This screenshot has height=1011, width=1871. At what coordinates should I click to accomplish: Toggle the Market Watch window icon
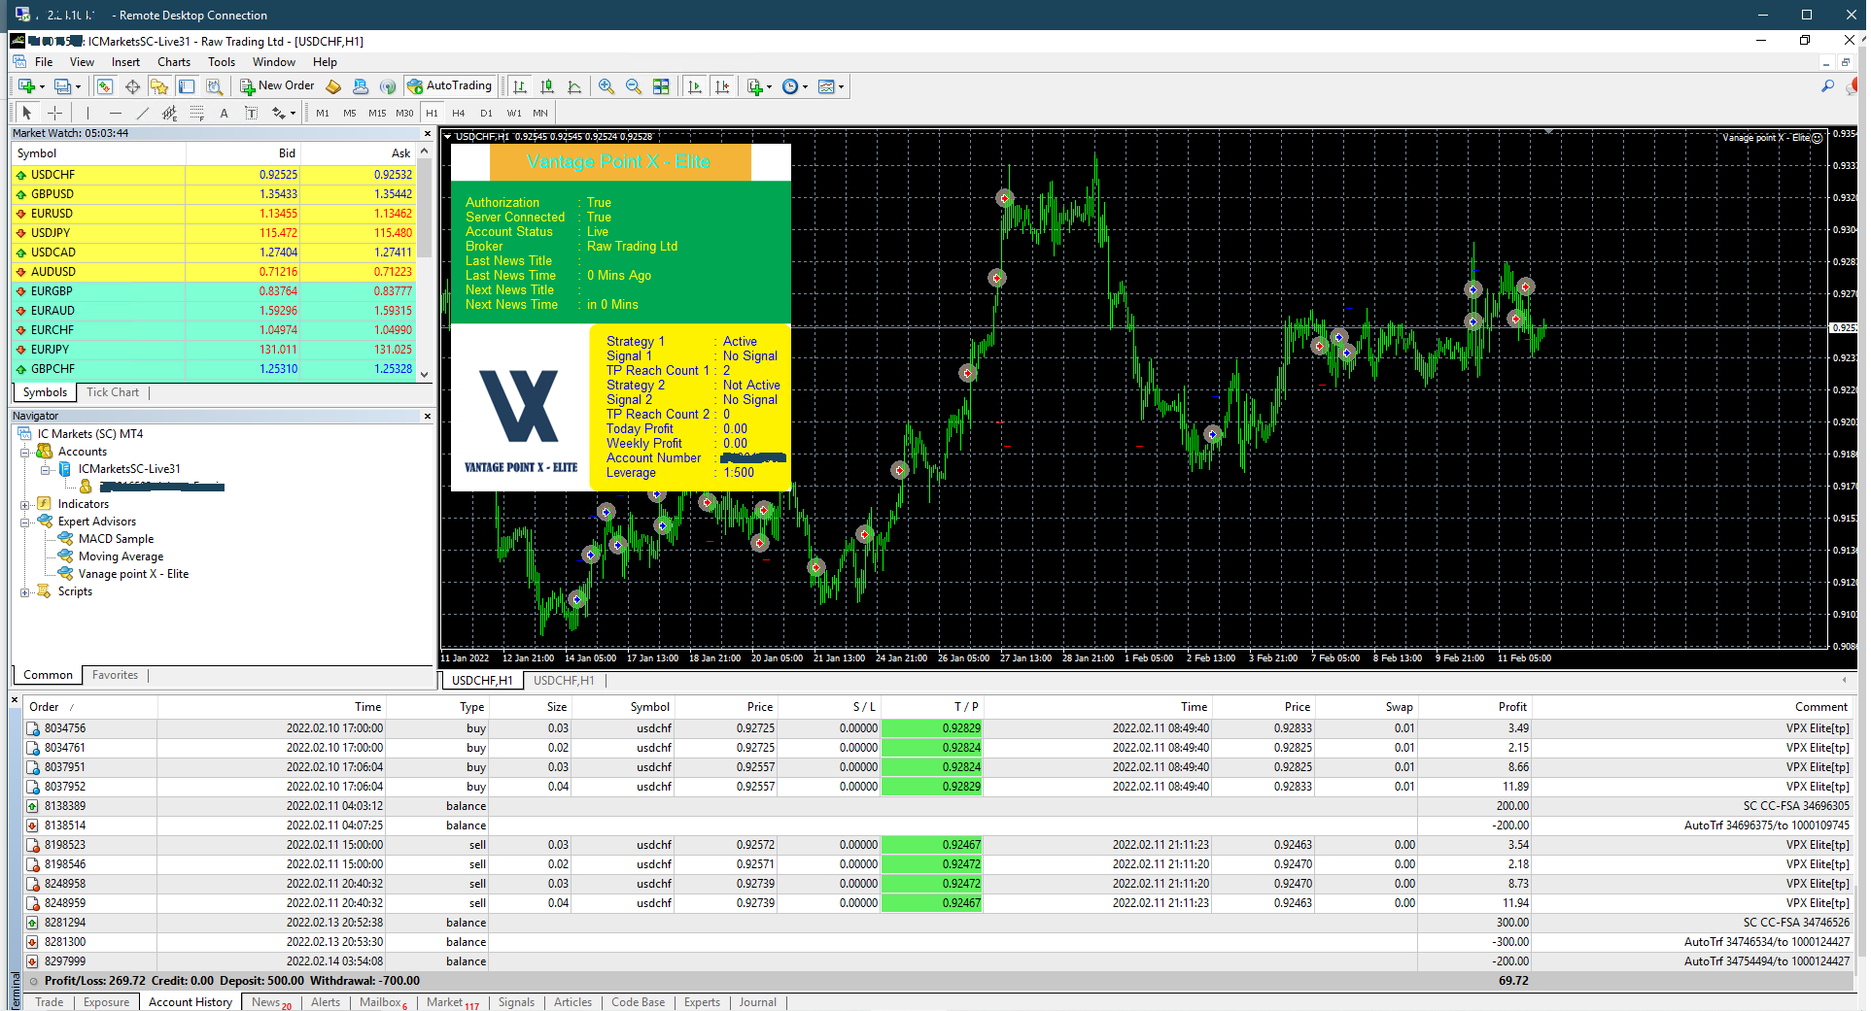tap(105, 86)
